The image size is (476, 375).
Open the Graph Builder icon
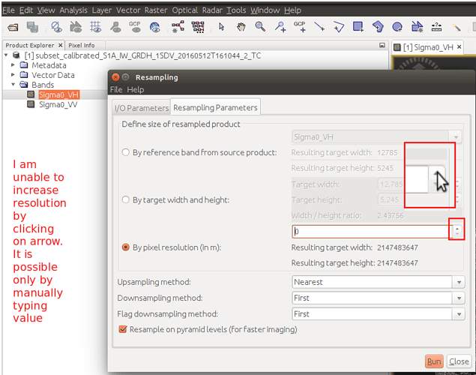pos(178,27)
